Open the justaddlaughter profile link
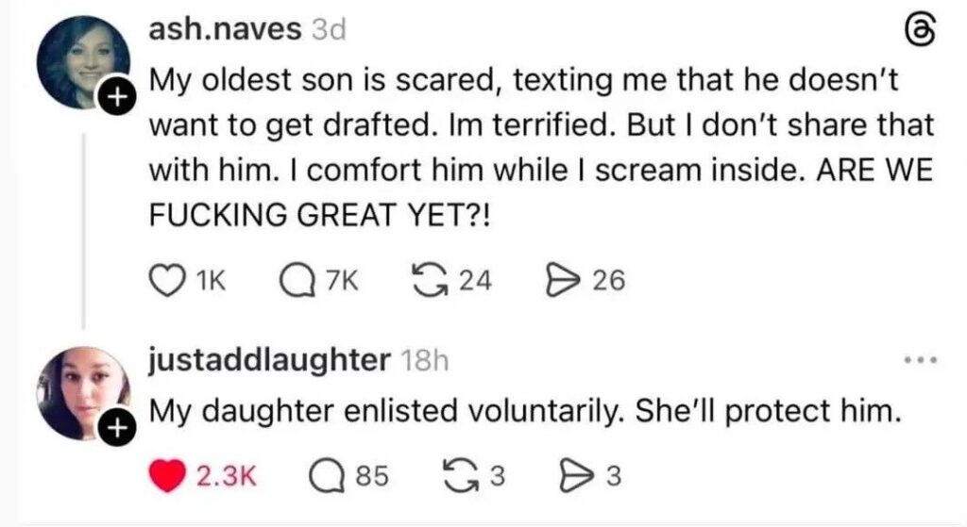The height and width of the screenshot is (527, 967). 269,360
